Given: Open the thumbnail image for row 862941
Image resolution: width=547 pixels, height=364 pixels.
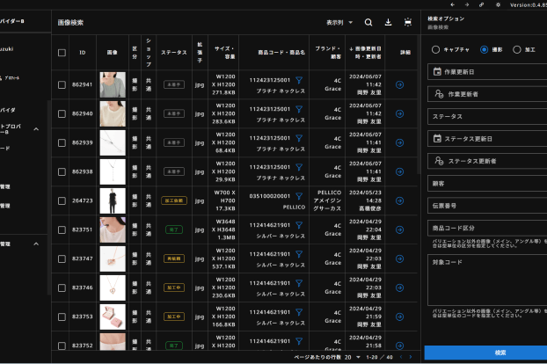Looking at the screenshot, I should pos(113,84).
